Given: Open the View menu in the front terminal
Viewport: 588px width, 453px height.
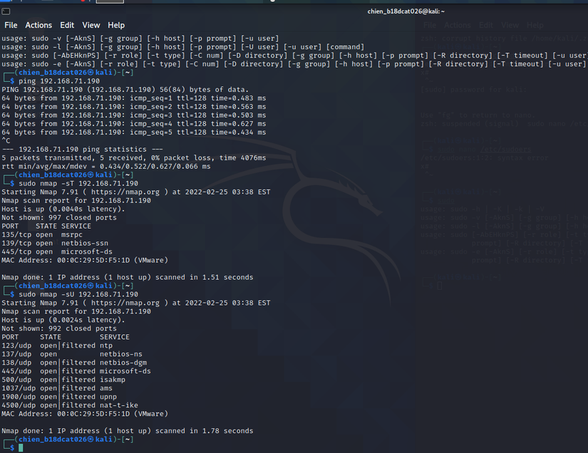Looking at the screenshot, I should (91, 25).
